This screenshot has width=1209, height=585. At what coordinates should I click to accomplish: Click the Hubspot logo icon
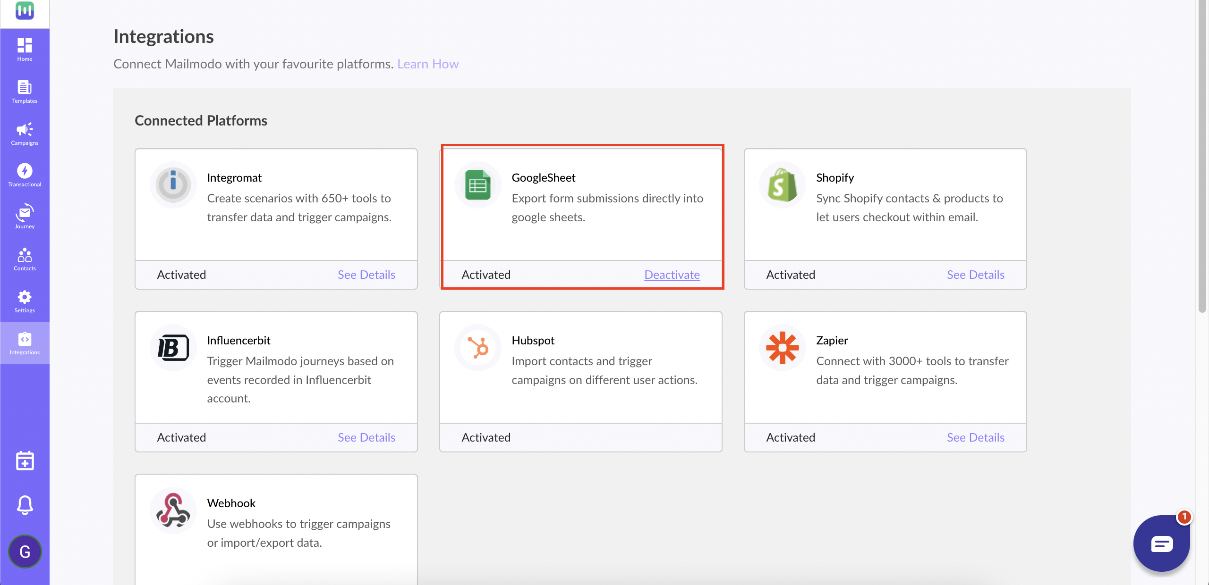click(x=478, y=348)
